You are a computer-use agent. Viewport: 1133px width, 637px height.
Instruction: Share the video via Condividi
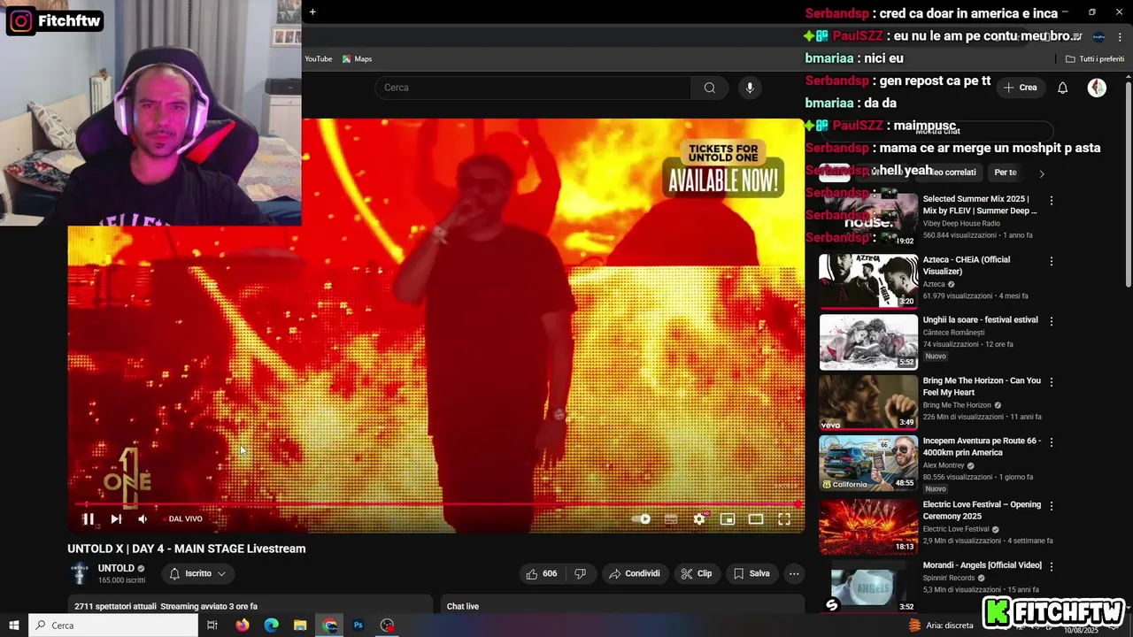(635, 573)
